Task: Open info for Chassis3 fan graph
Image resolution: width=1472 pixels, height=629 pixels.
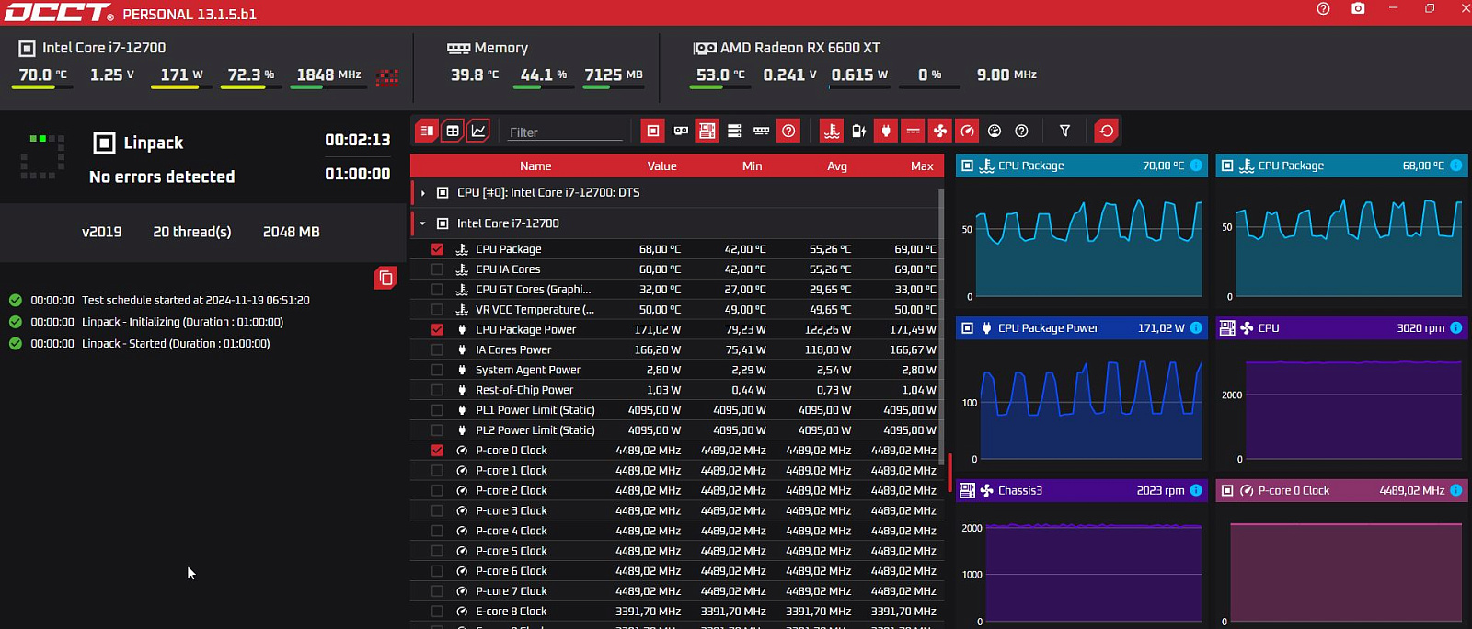Action: 1196,490
